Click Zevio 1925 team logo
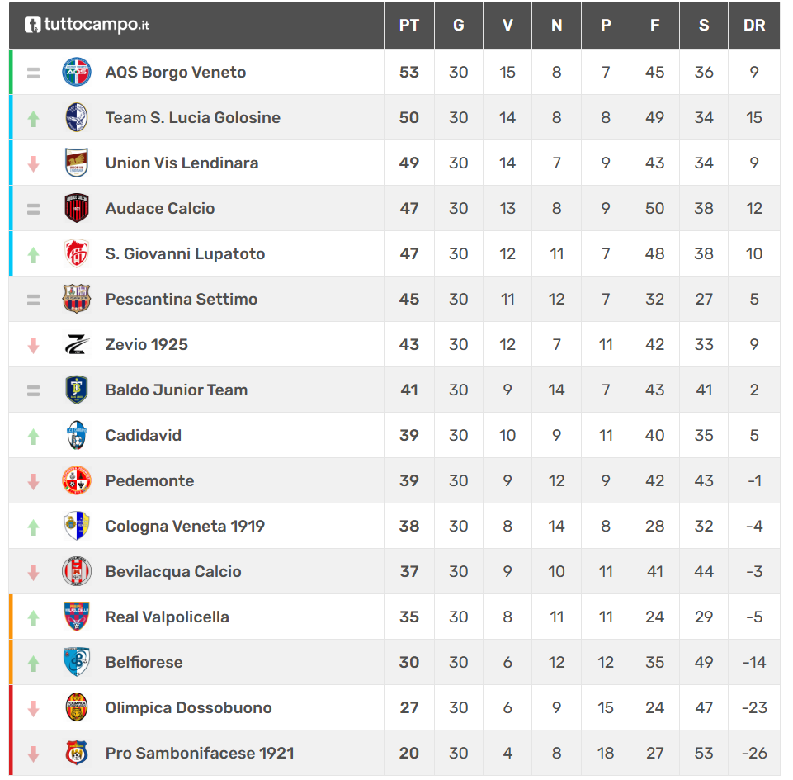Screen dimensions: 793x780 77,344
